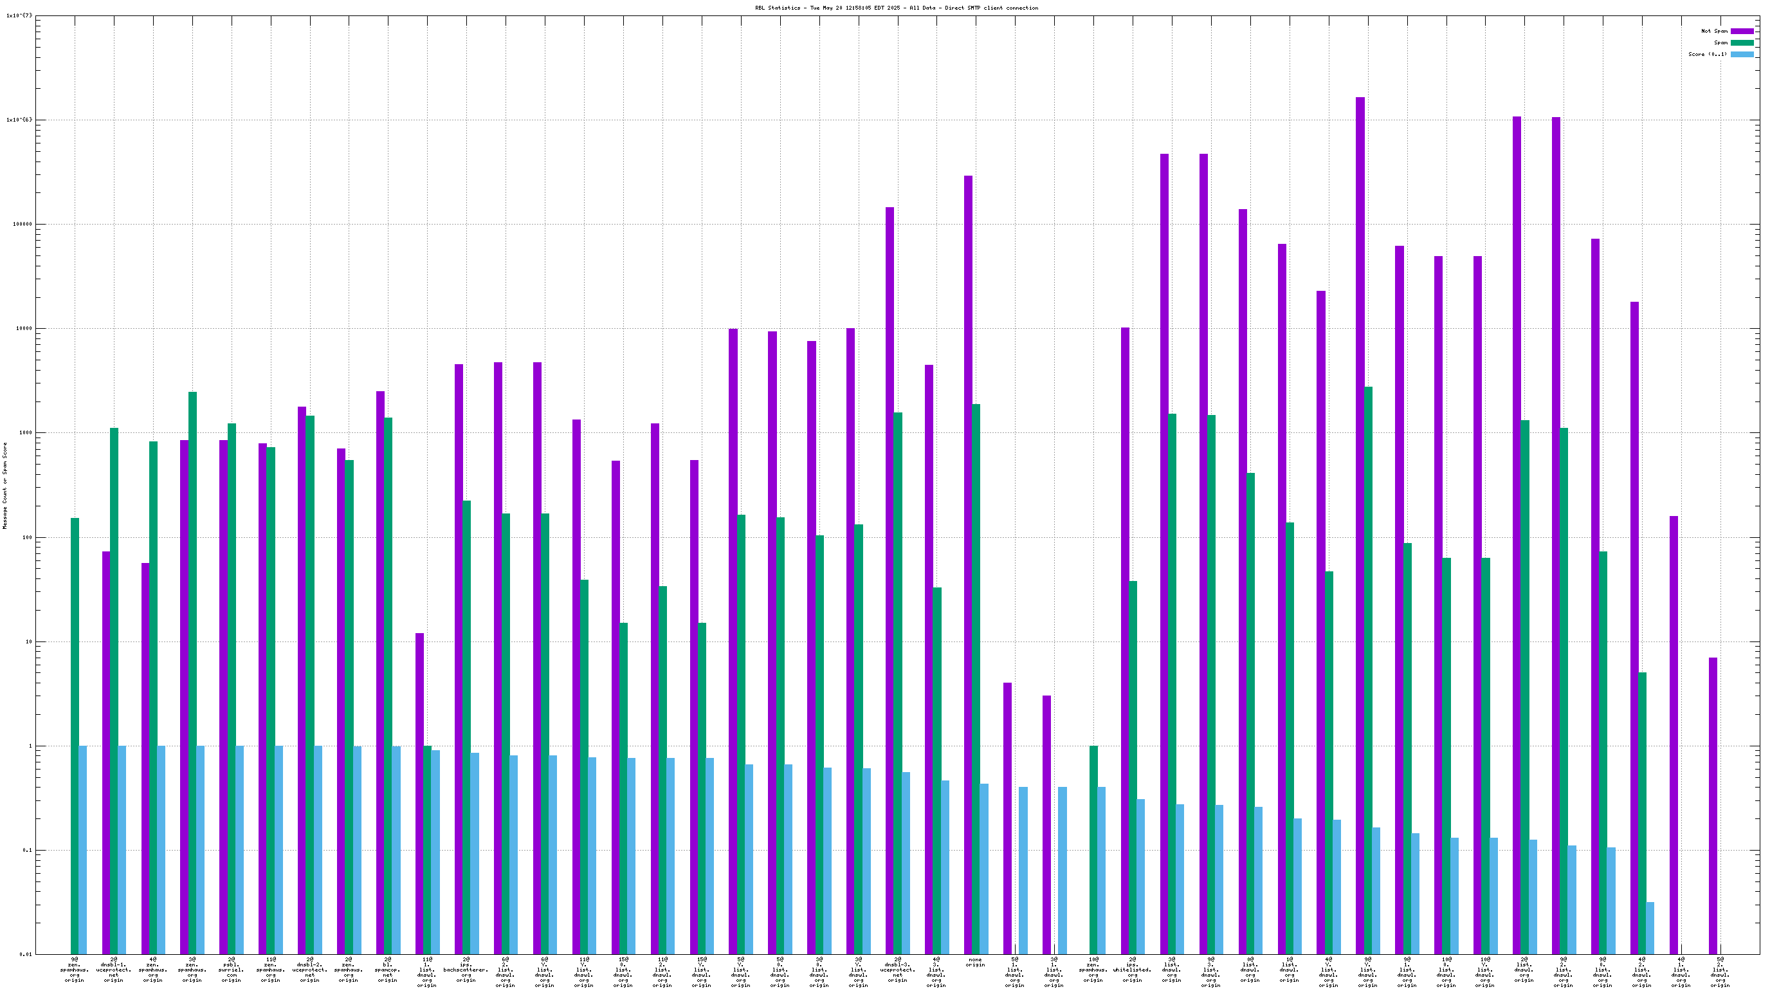Click the 'Score (0..1)' legend label text
Screen dimensions: 1770x996
1707,54
